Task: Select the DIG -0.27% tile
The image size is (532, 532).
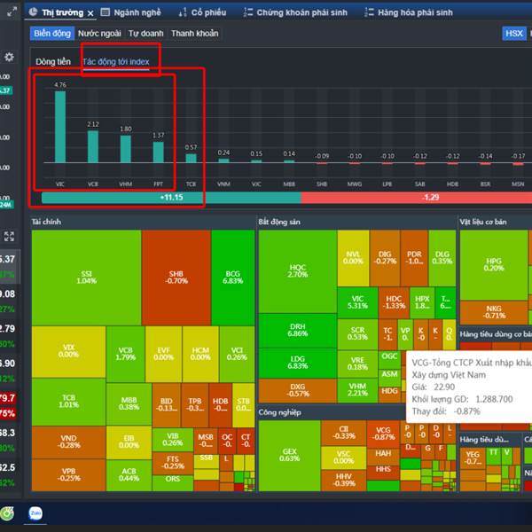Action: [x=385, y=258]
